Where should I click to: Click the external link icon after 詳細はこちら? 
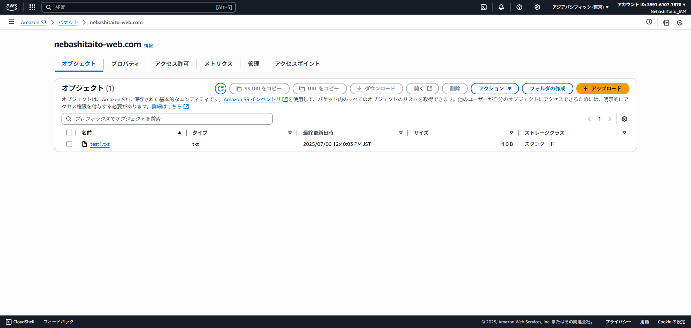point(186,107)
